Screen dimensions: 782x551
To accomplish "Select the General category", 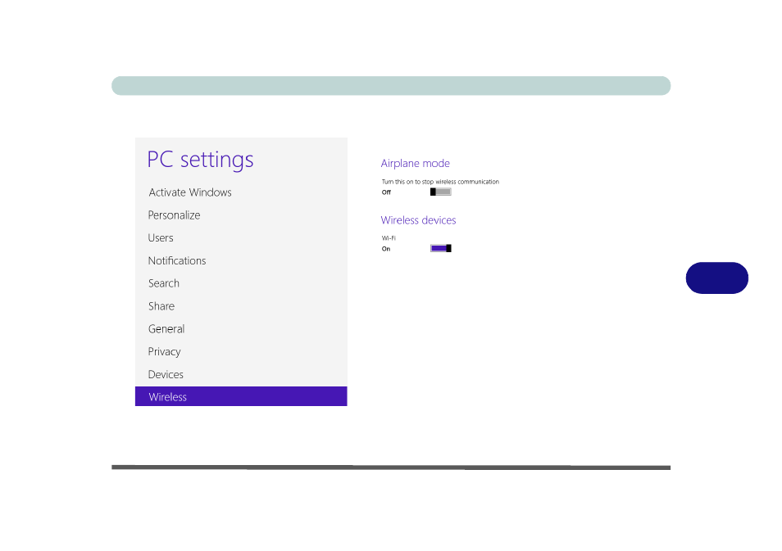I will 166,329.
